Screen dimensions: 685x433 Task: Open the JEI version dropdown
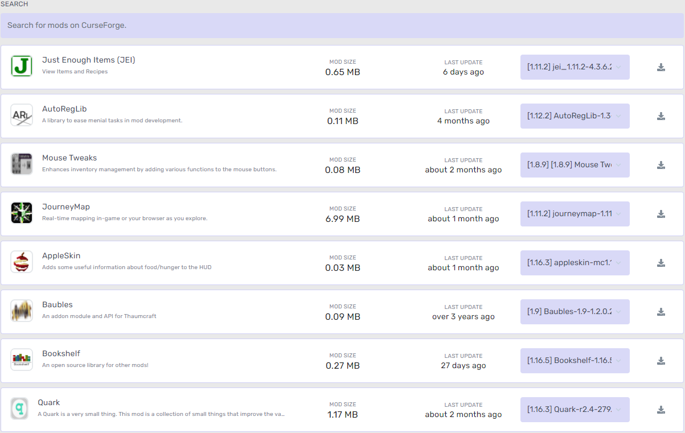(x=575, y=67)
